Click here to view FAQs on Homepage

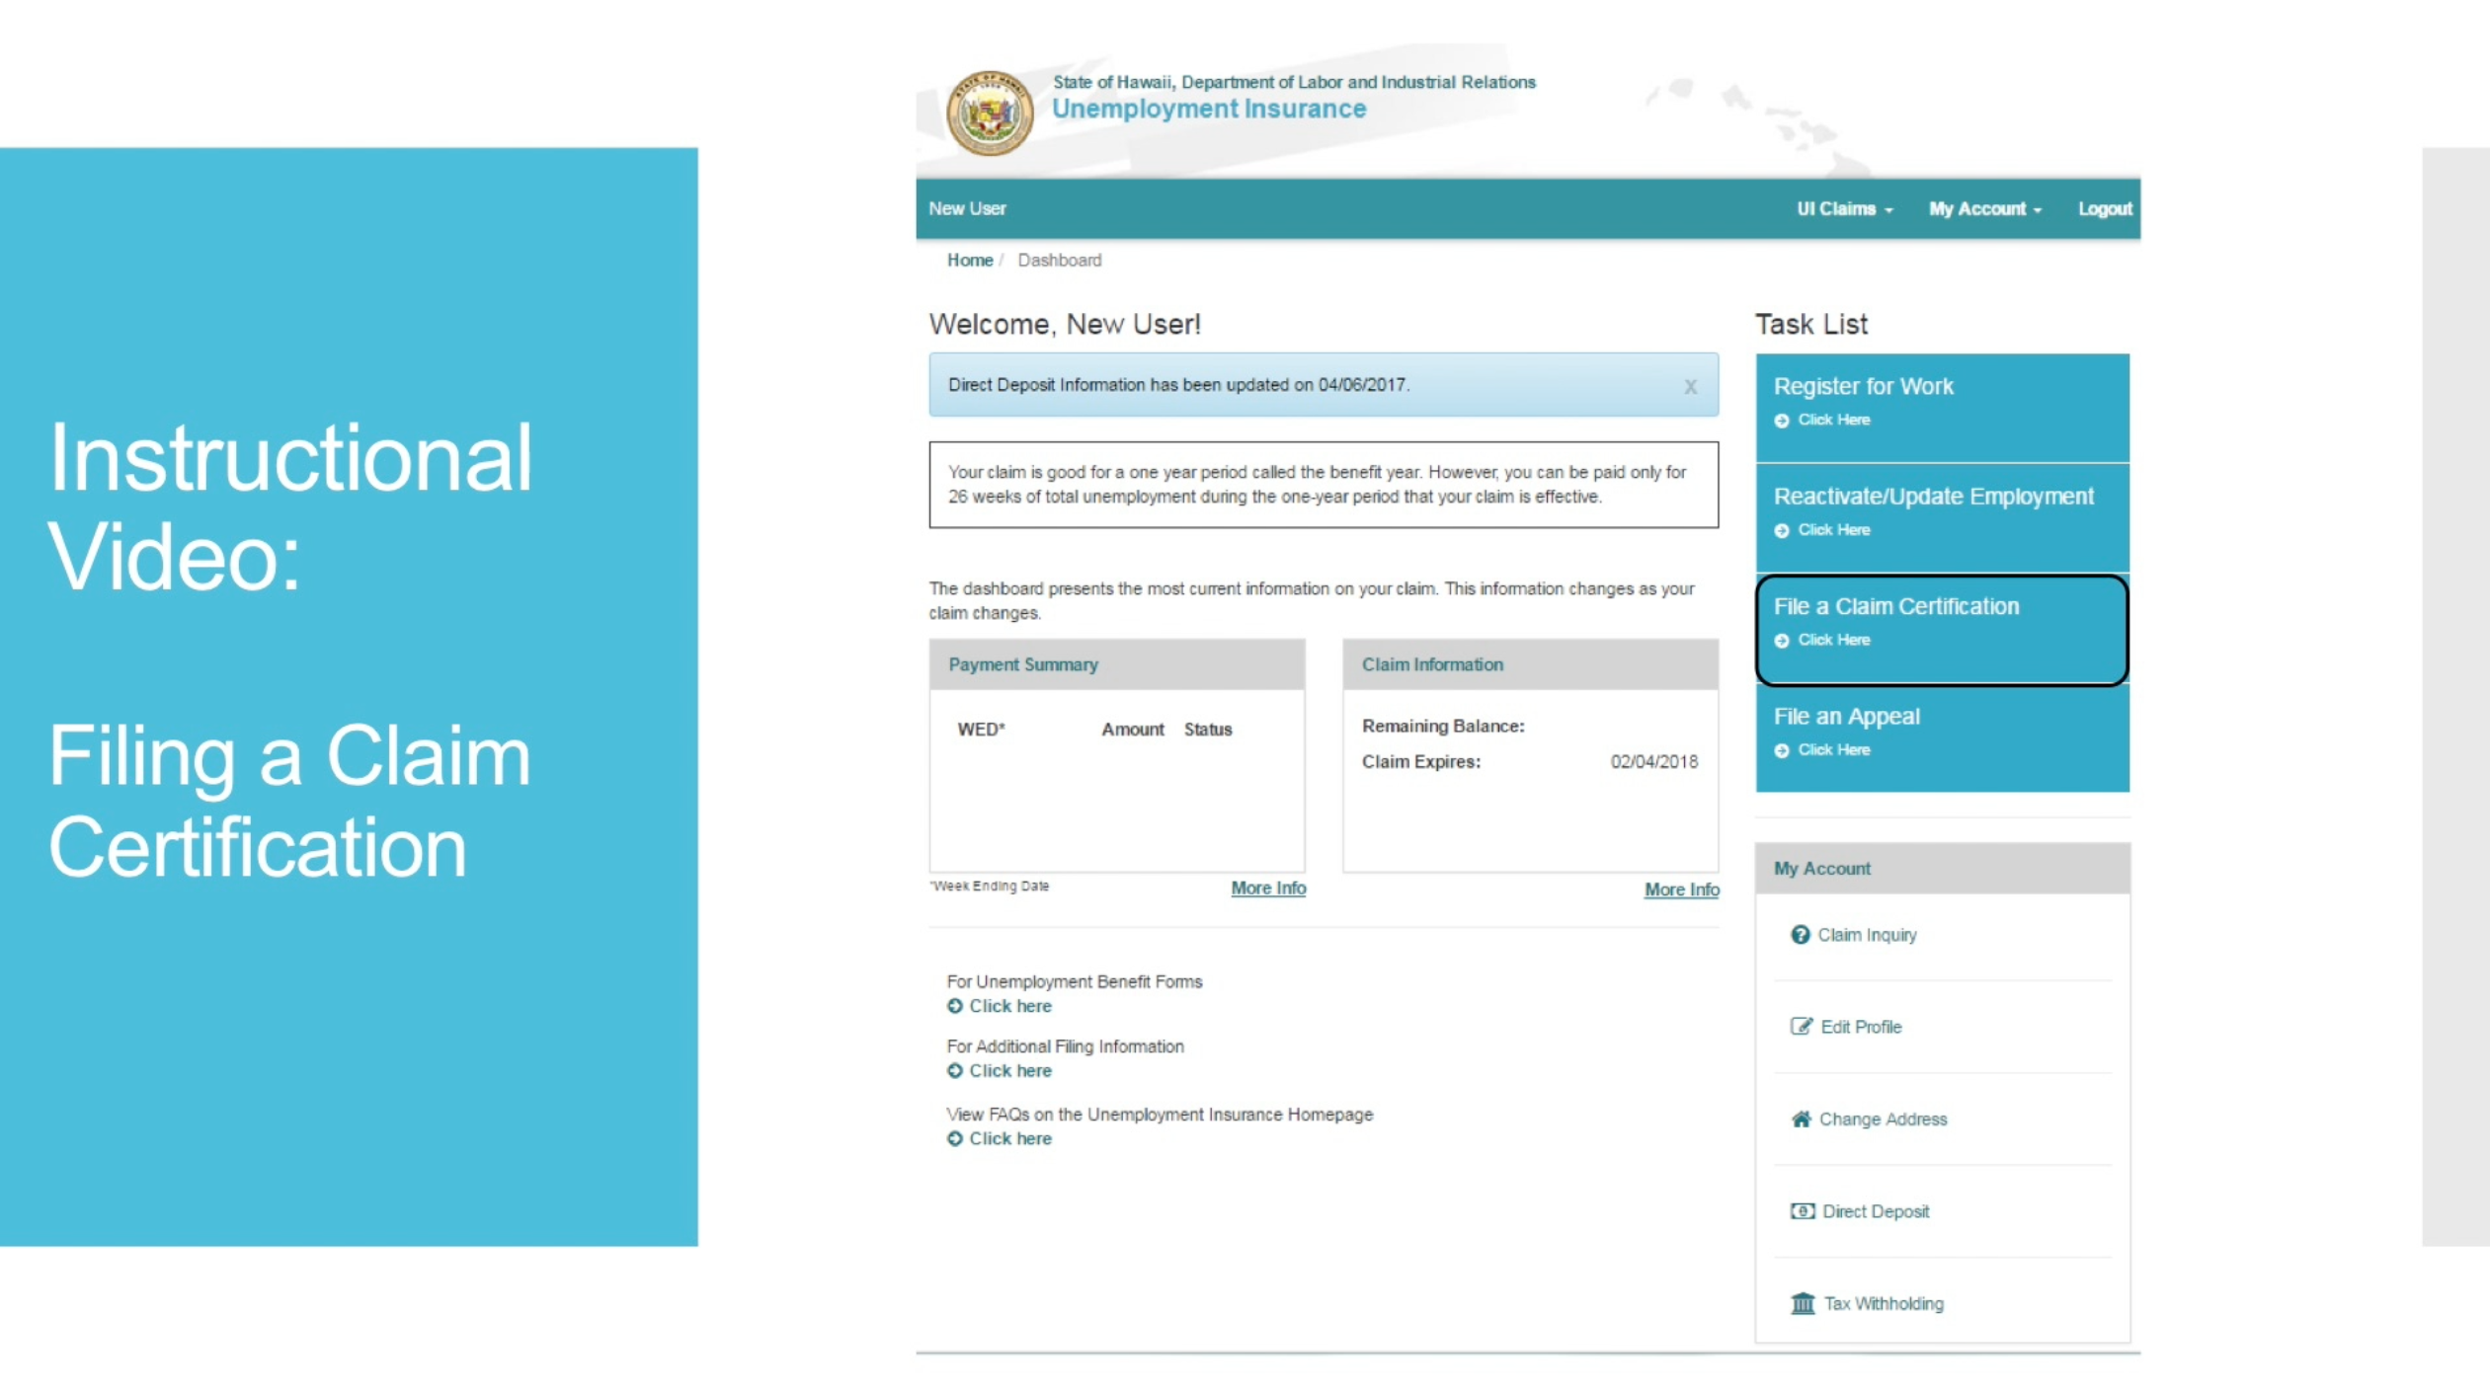point(1009,1138)
